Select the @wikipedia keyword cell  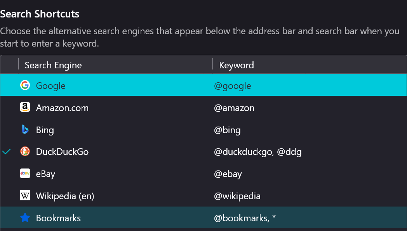[x=237, y=196]
